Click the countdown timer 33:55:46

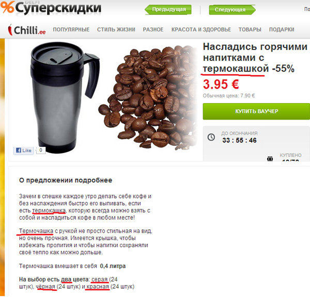(x=239, y=140)
